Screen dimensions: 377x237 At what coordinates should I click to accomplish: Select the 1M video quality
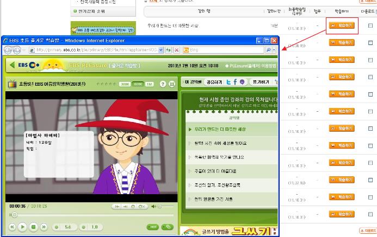149,84
